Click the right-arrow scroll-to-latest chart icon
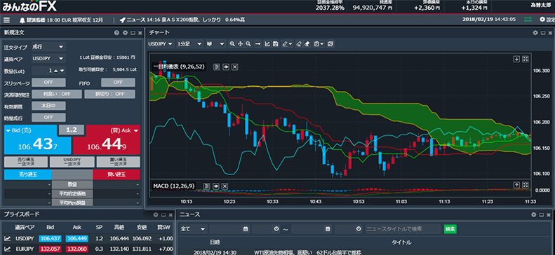Viewport: 555px width, 255px height. 258,44
